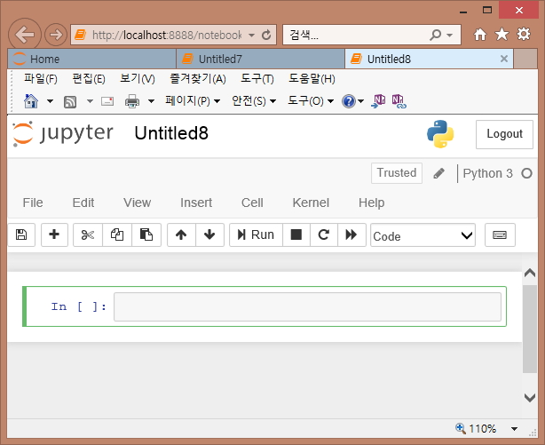Image resolution: width=545 pixels, height=445 pixels.
Task: Restart kernel and run all fast-forward icon
Action: pyautogui.click(x=351, y=234)
